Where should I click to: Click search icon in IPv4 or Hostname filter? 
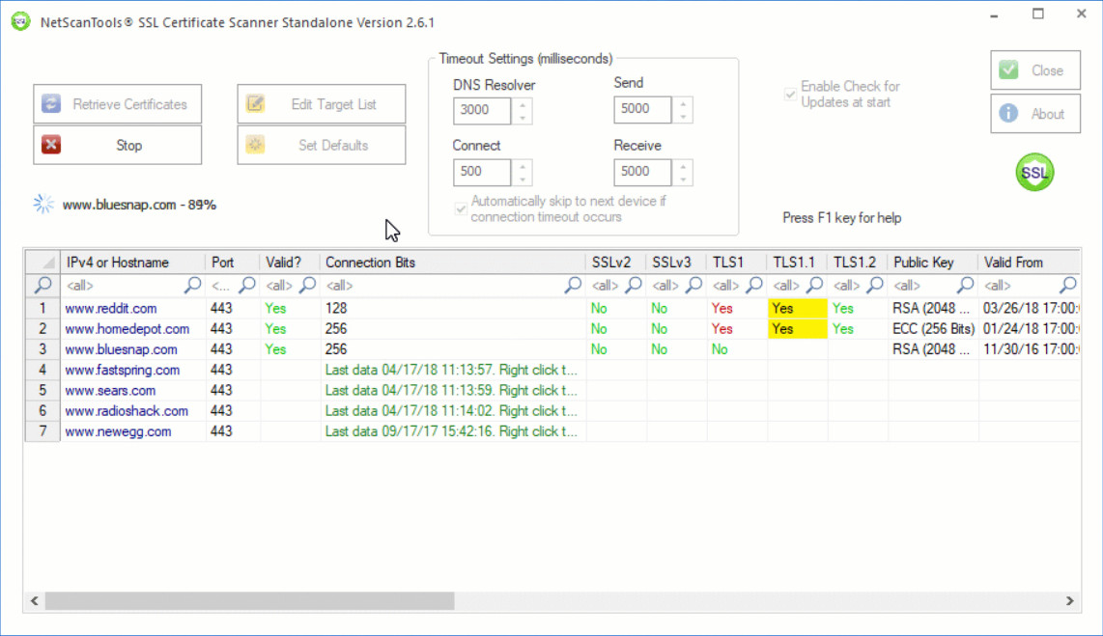pyautogui.click(x=193, y=286)
